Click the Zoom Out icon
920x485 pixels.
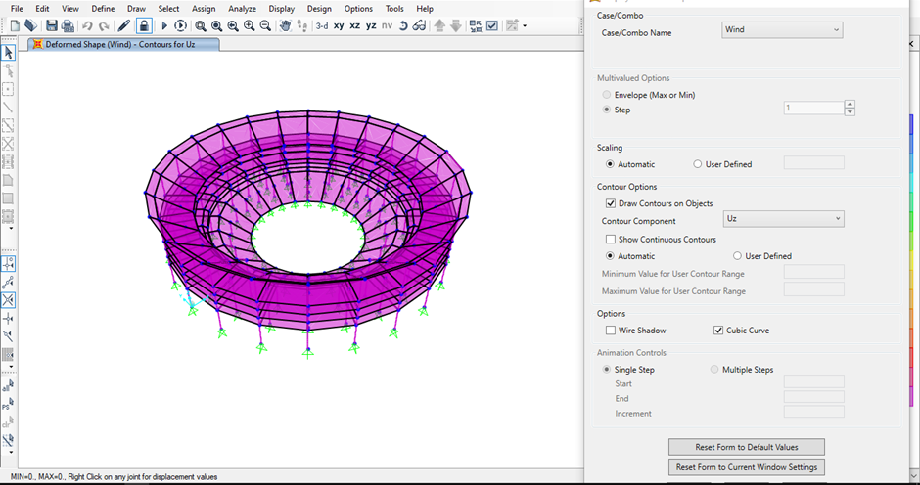click(x=265, y=25)
